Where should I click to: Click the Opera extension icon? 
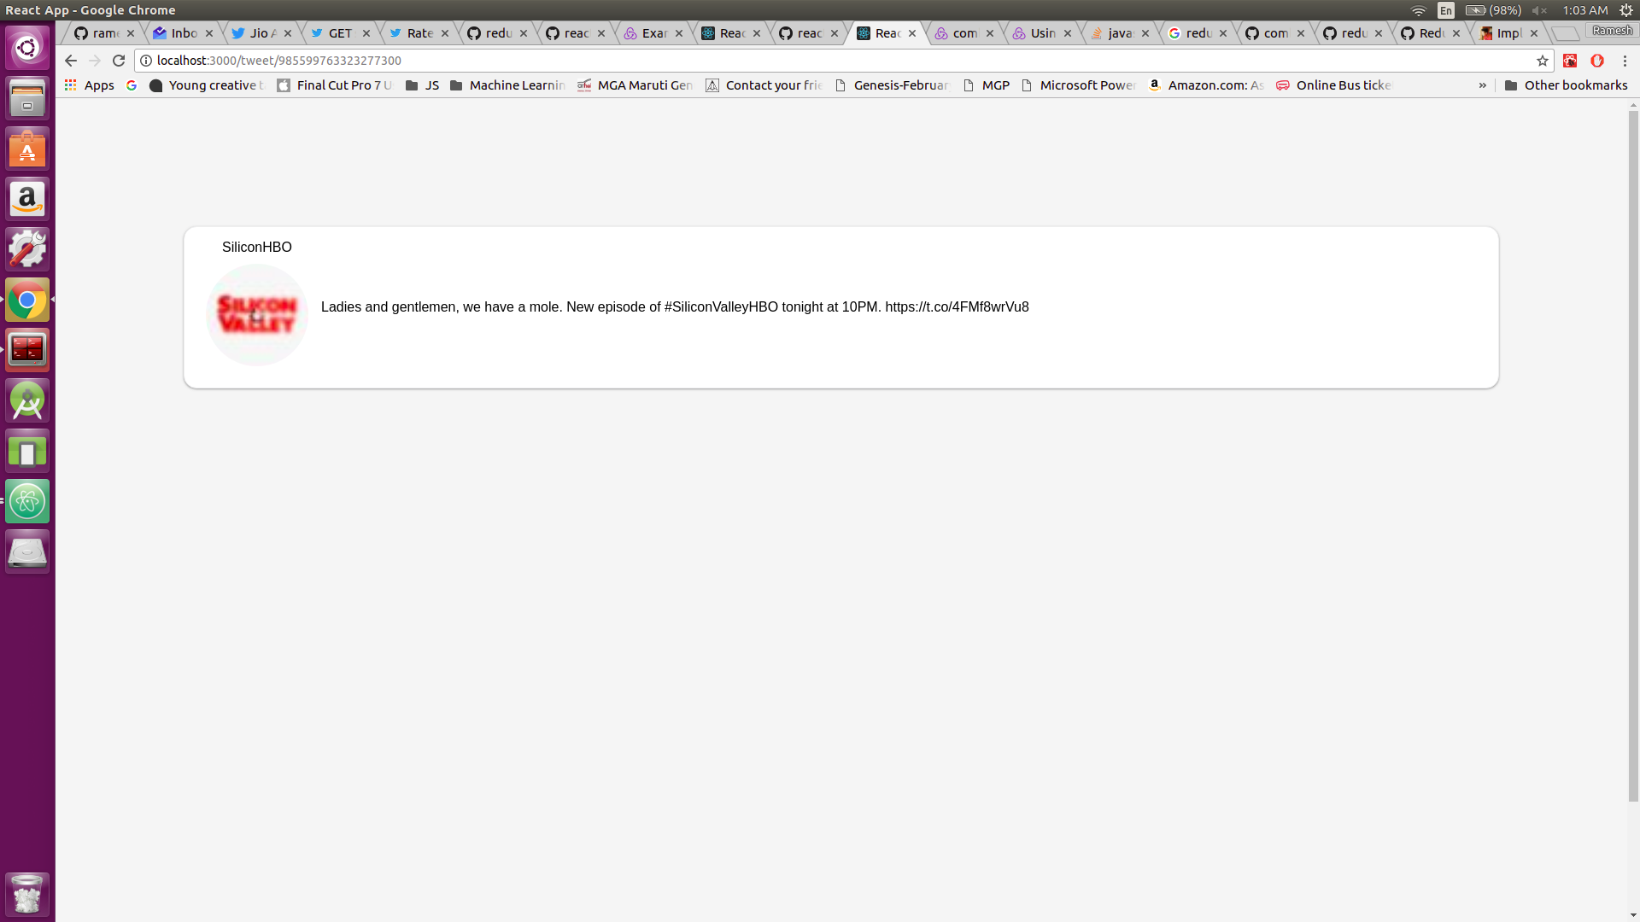pos(1596,61)
